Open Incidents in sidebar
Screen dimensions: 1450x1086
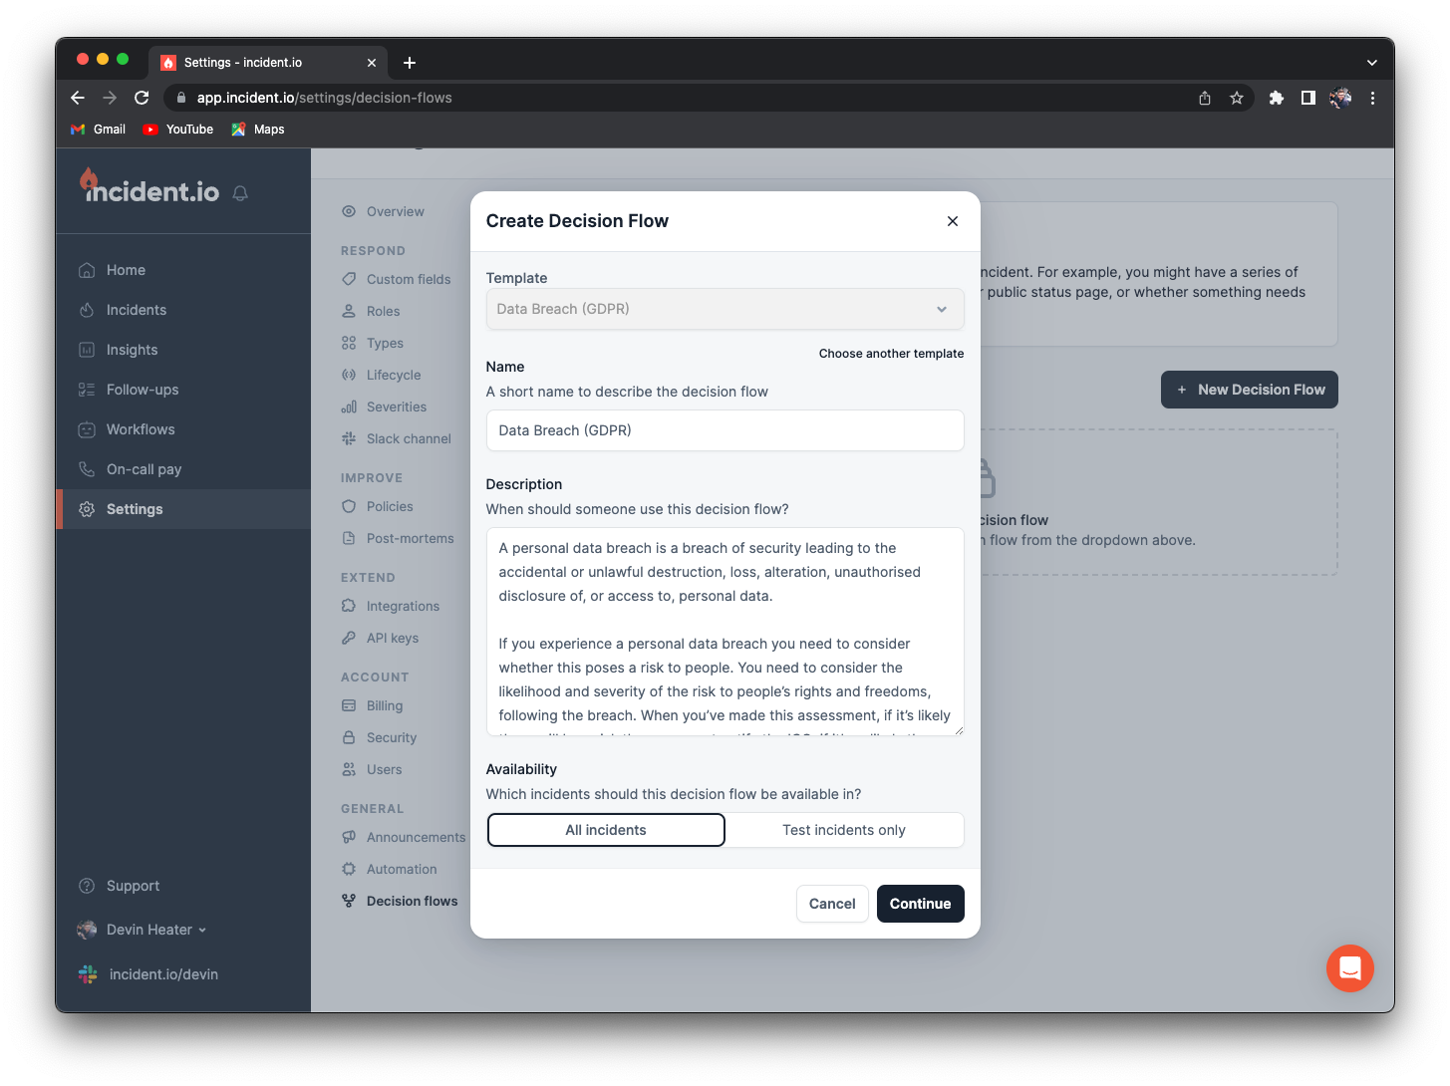pyautogui.click(x=183, y=310)
